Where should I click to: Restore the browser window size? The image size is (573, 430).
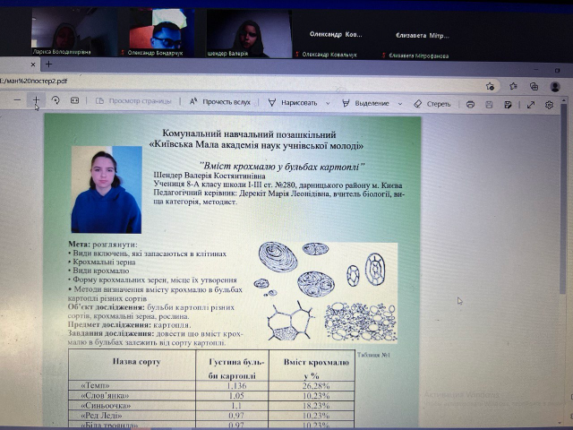pos(557,70)
